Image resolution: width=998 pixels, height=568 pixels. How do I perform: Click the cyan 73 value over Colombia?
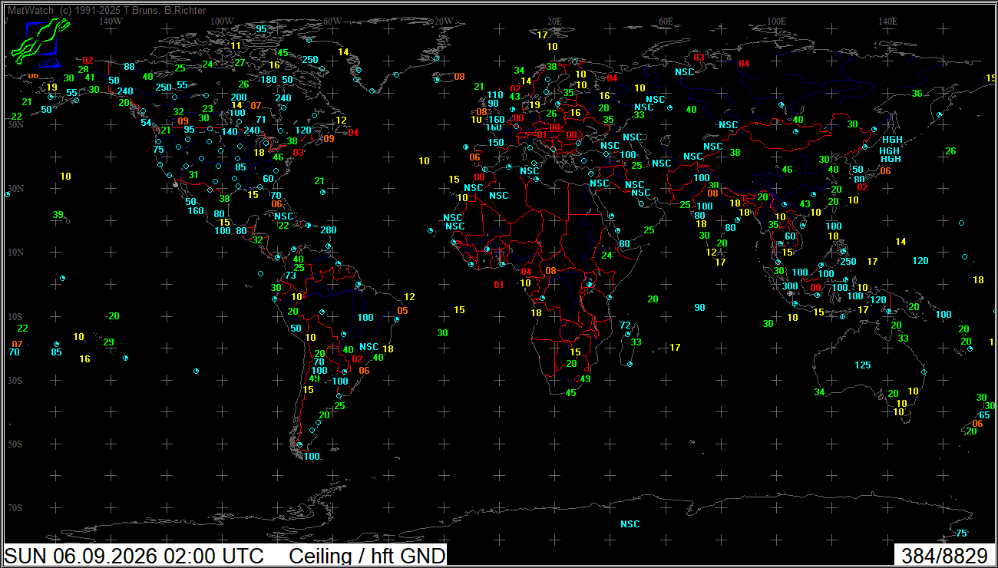click(290, 276)
